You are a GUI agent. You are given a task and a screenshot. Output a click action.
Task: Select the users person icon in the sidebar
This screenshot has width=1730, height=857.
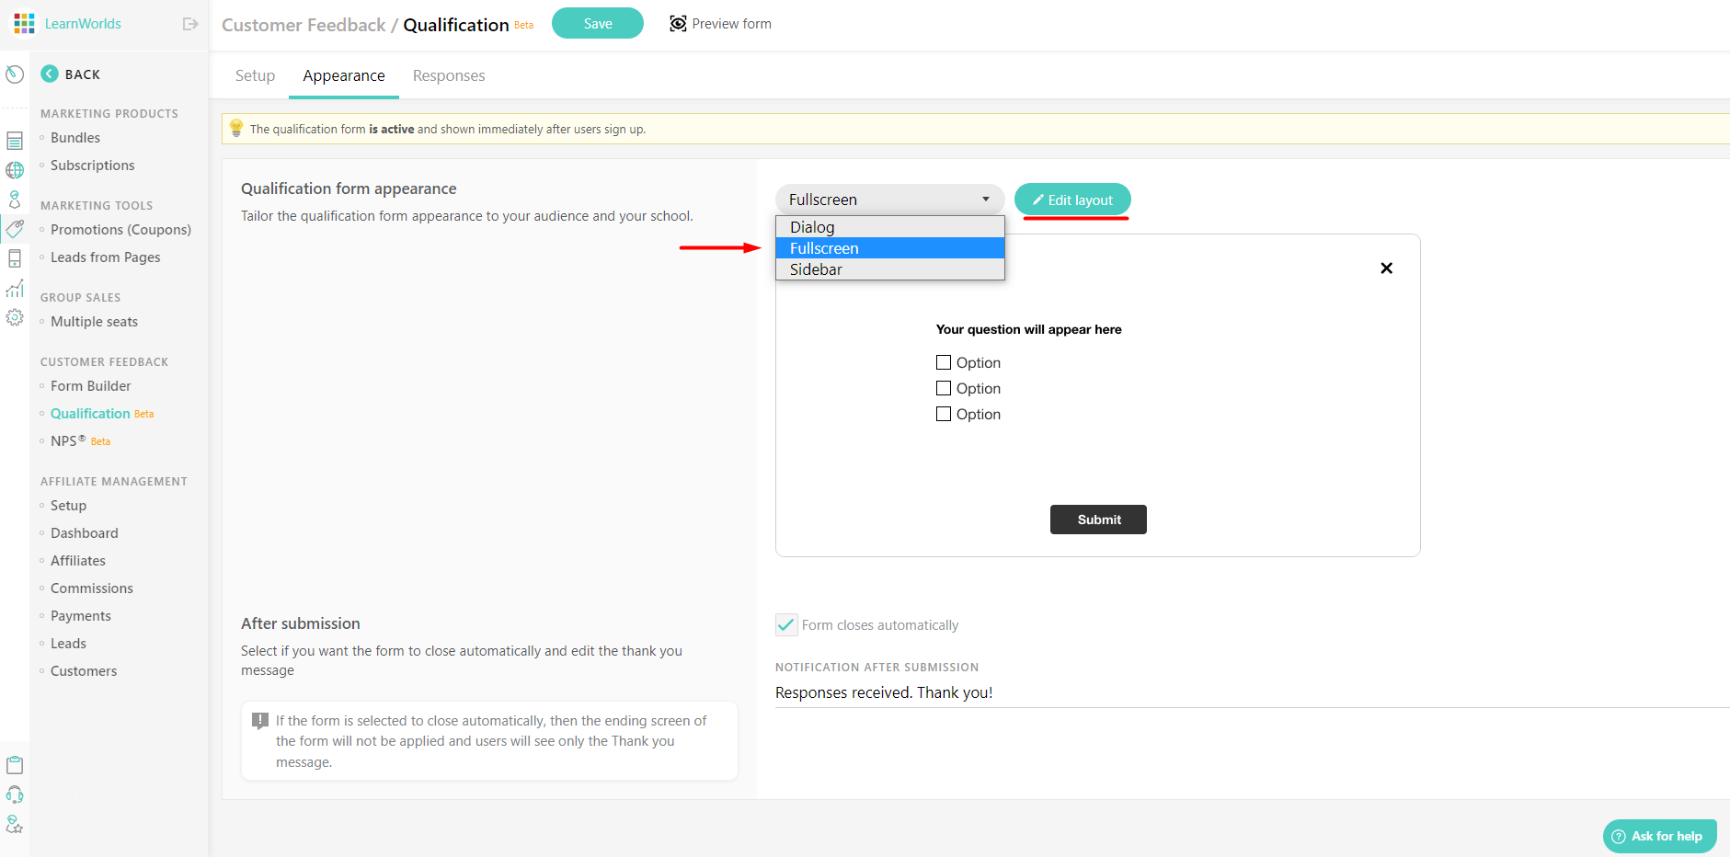pyautogui.click(x=14, y=199)
